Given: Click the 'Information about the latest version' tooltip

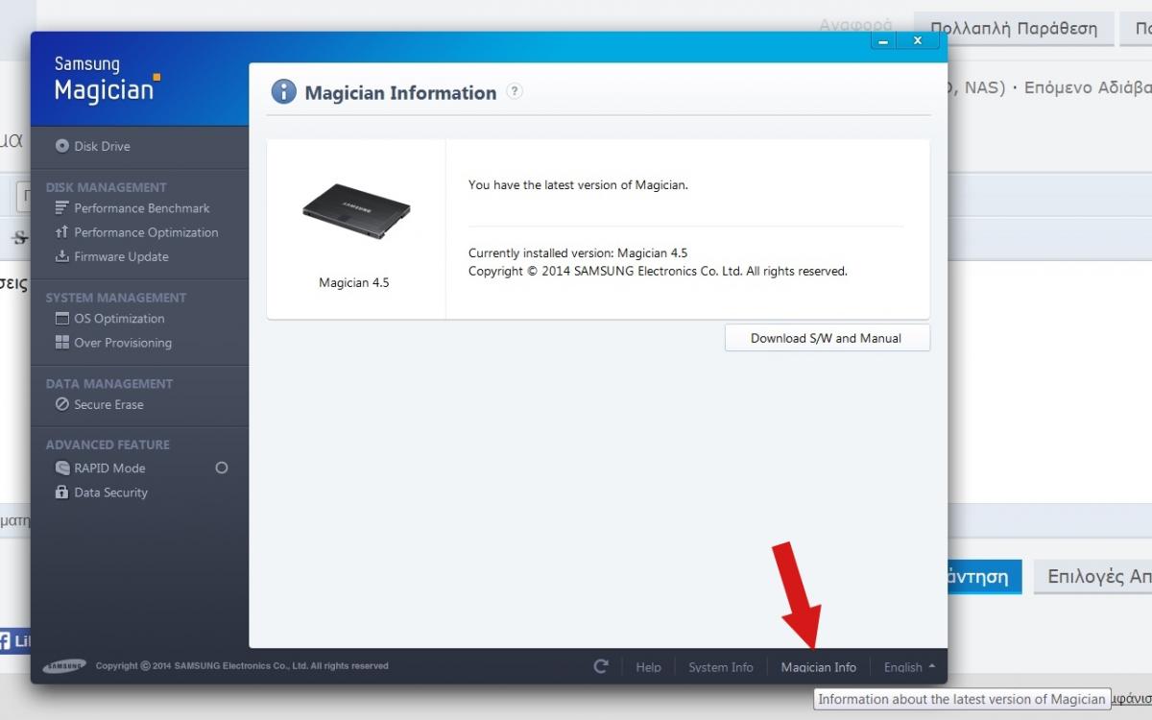Looking at the screenshot, I should 962,699.
